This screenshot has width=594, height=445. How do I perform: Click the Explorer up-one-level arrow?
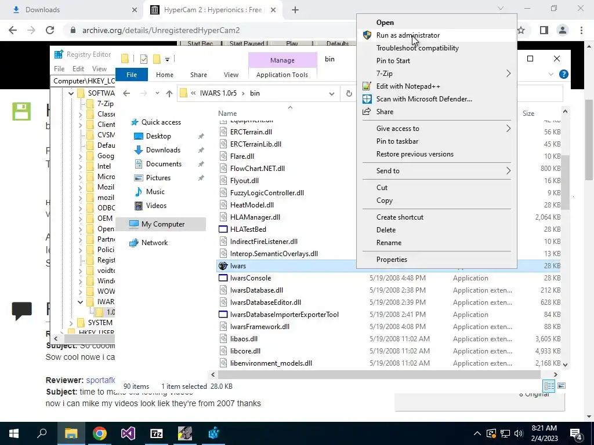click(169, 93)
